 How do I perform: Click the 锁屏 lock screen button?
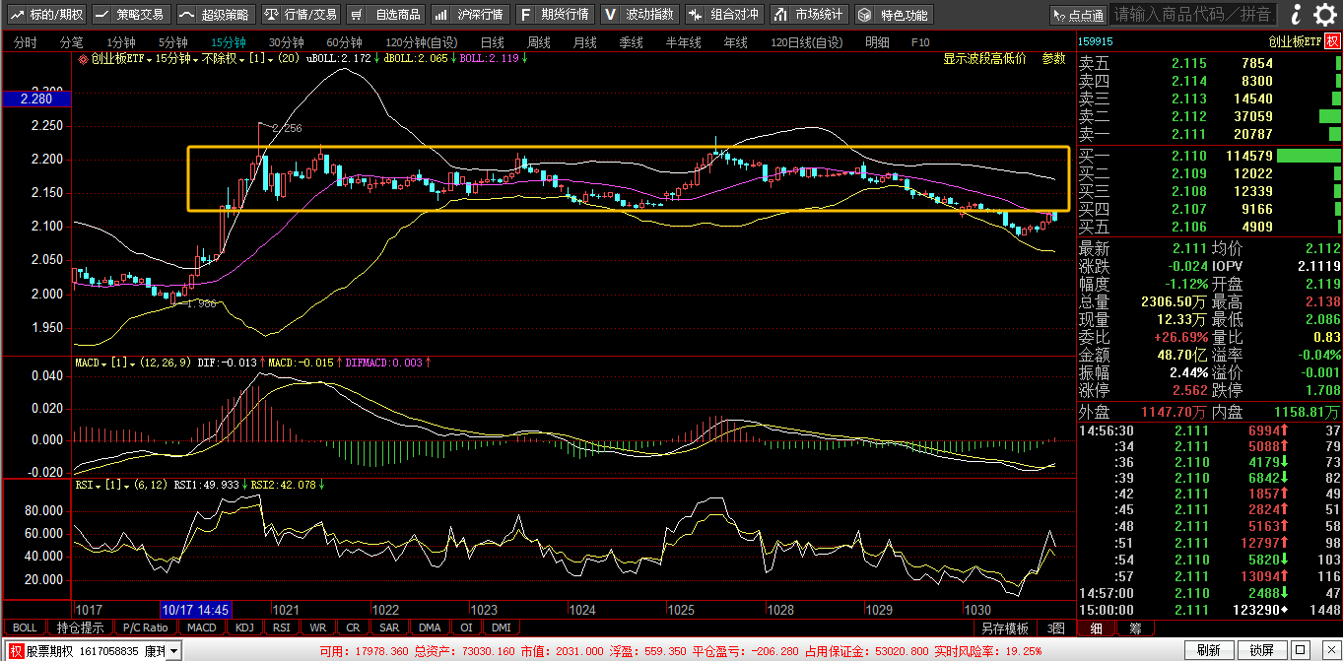[x=1261, y=650]
